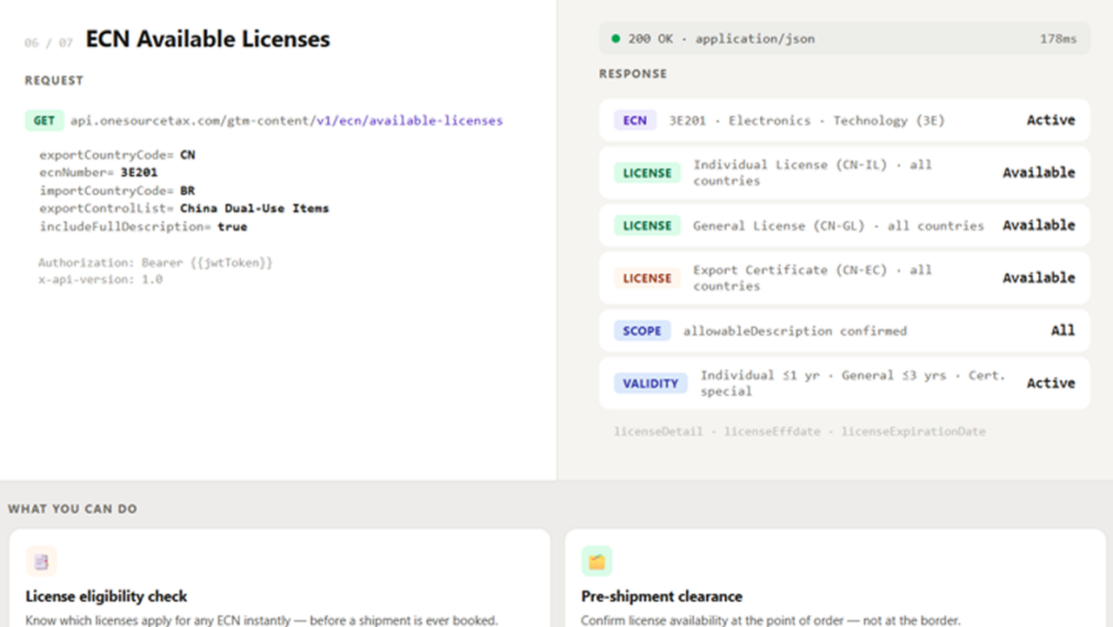This screenshot has height=627, width=1113.
Task: Click the ECN tag in the response
Action: [x=635, y=120]
